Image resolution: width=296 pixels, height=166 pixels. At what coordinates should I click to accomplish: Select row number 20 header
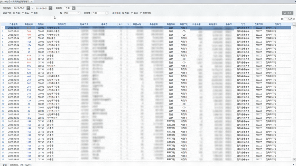point(3,94)
